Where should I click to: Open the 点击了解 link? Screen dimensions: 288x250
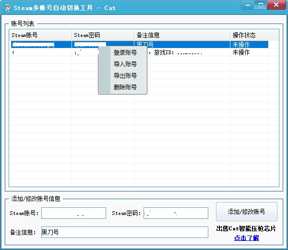point(247,238)
